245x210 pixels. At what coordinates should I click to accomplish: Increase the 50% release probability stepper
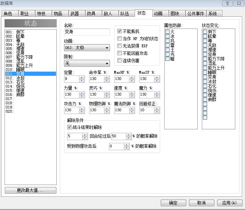coord(129,135)
